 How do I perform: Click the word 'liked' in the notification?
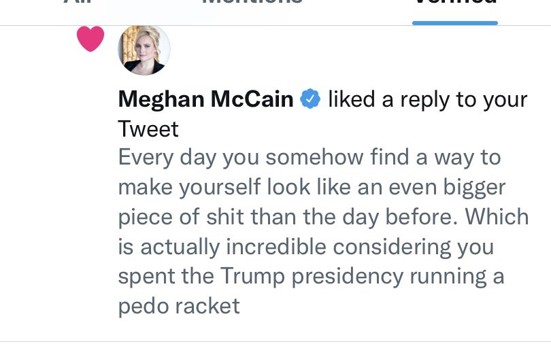(x=351, y=99)
